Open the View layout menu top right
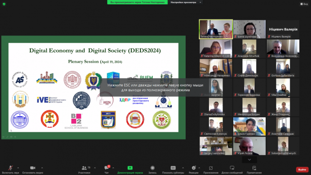The image size is (311, 175). 304,4
